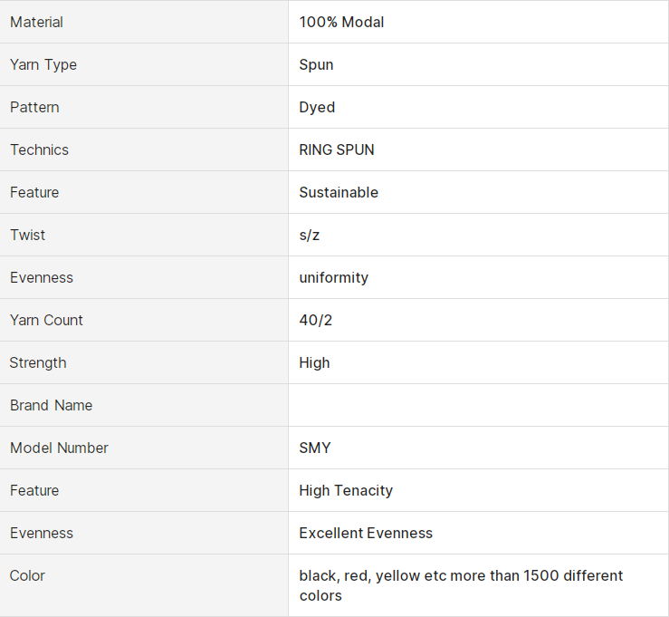The height and width of the screenshot is (617, 669).
Task: Click the Yarn Count label
Action: click(x=46, y=320)
